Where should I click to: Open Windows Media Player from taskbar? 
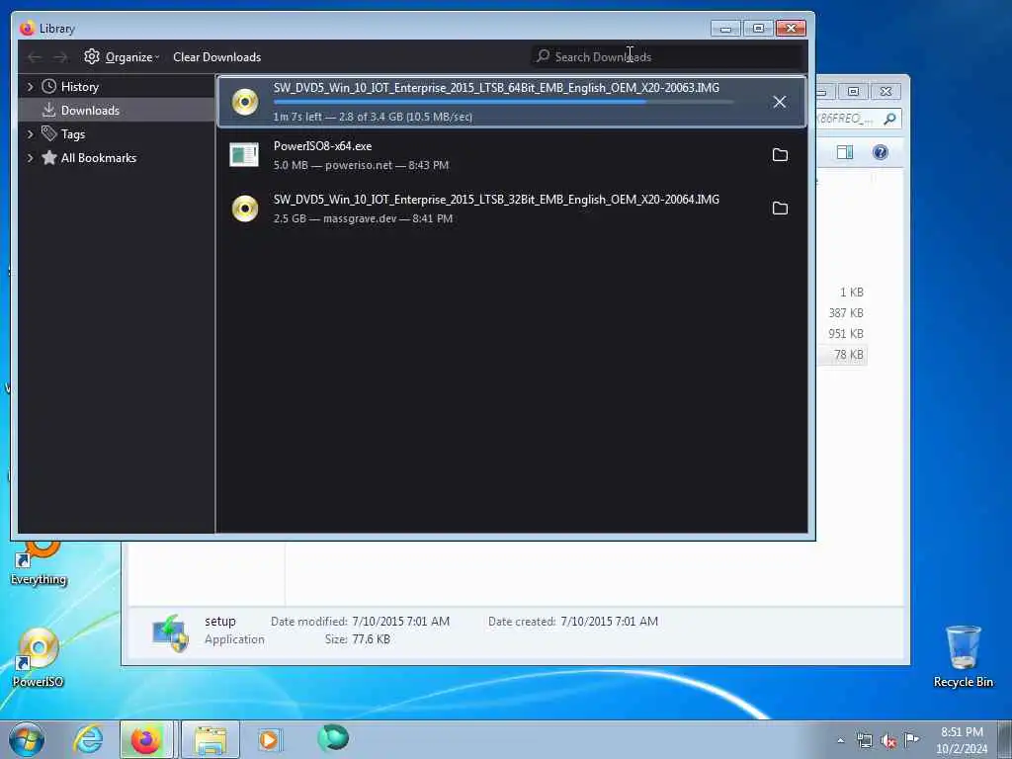click(x=269, y=739)
